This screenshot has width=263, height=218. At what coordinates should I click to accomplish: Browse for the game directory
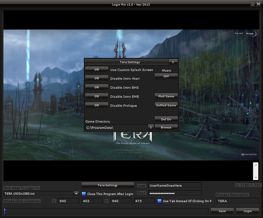click(166, 128)
